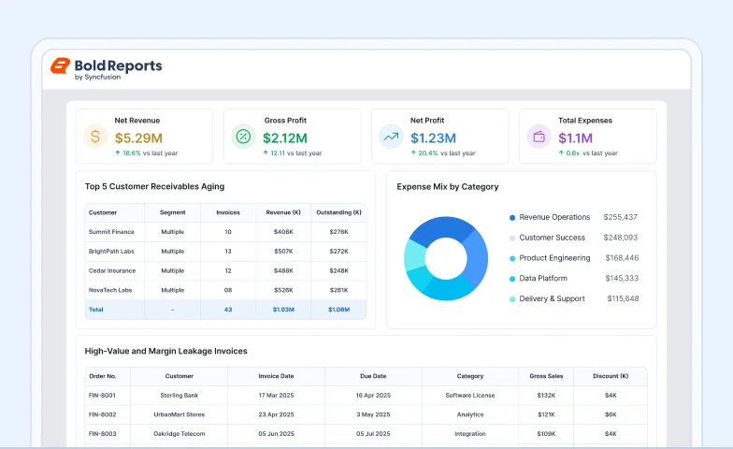The width and height of the screenshot is (733, 449).
Task: Click the Oakridge Telecom customer cell
Action: point(180,434)
